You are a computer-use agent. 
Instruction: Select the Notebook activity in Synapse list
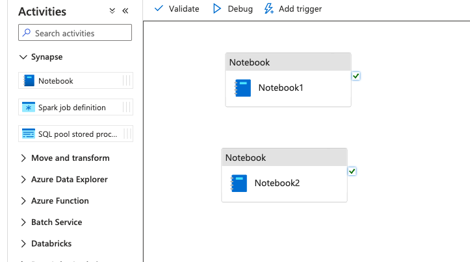(75, 80)
